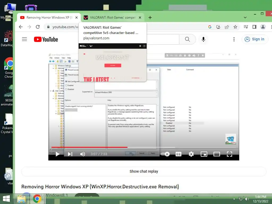
Task: Close the Removing Horror Windows XP tab
Action: click(x=76, y=18)
